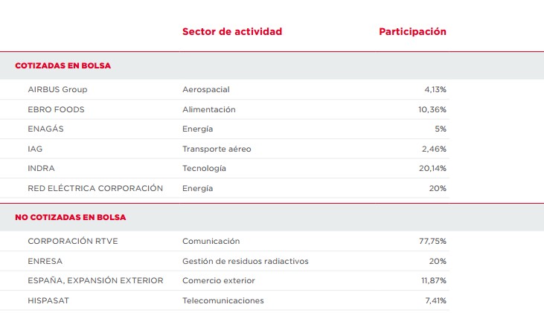The width and height of the screenshot is (544, 313).
Task: Click the CORPORACIÓN RTVE entry
Action: [x=73, y=242]
